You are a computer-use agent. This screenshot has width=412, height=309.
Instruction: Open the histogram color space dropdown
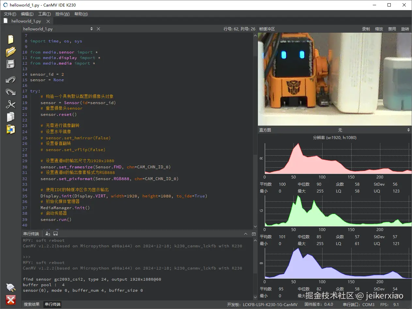(x=408, y=130)
